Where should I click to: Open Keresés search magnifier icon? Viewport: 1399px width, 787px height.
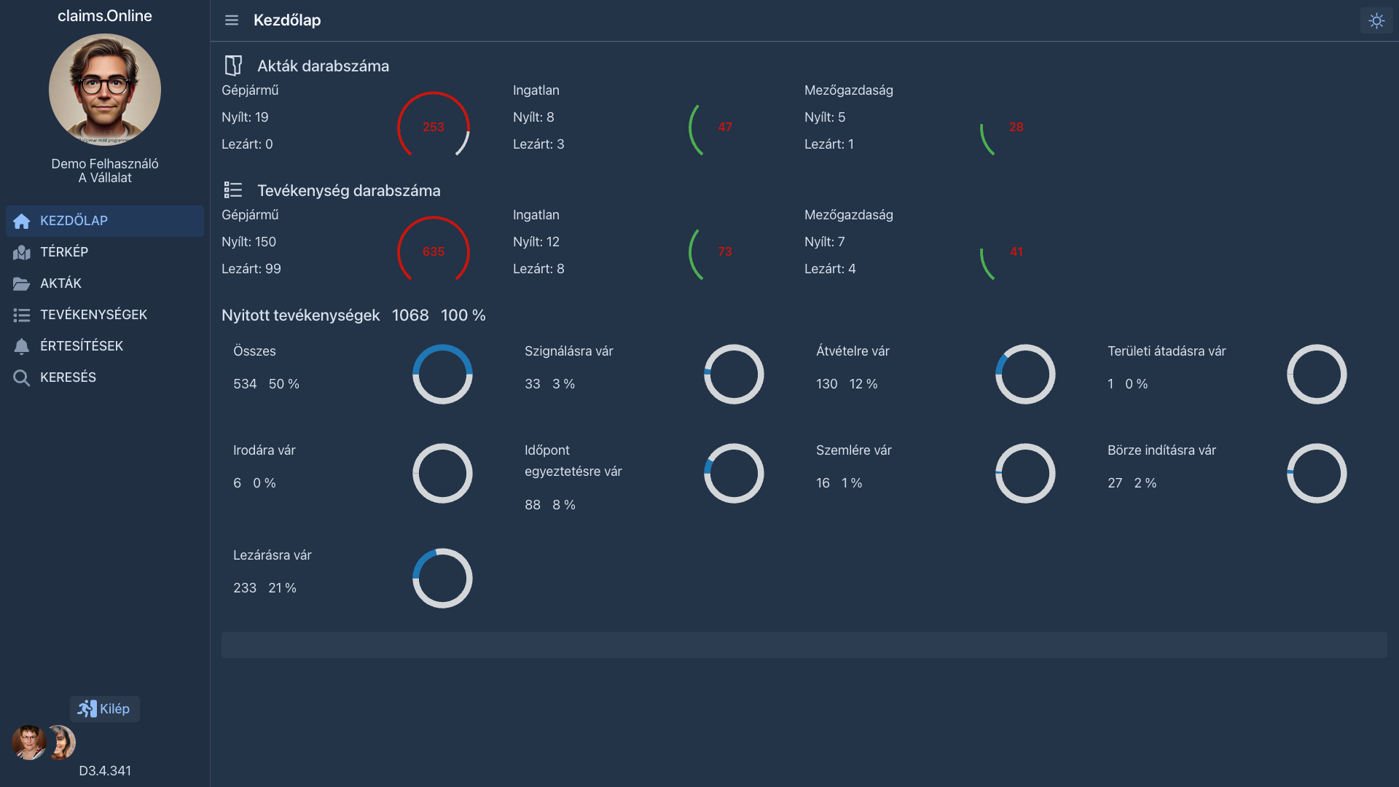22,377
